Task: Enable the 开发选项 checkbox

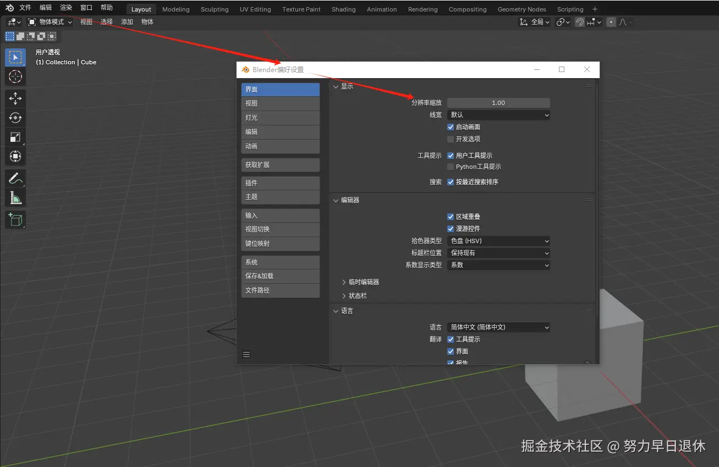Action: pyautogui.click(x=451, y=139)
